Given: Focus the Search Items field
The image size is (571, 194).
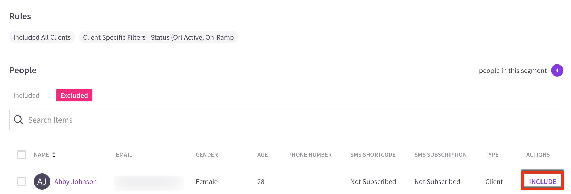Looking at the screenshot, I should (286, 120).
